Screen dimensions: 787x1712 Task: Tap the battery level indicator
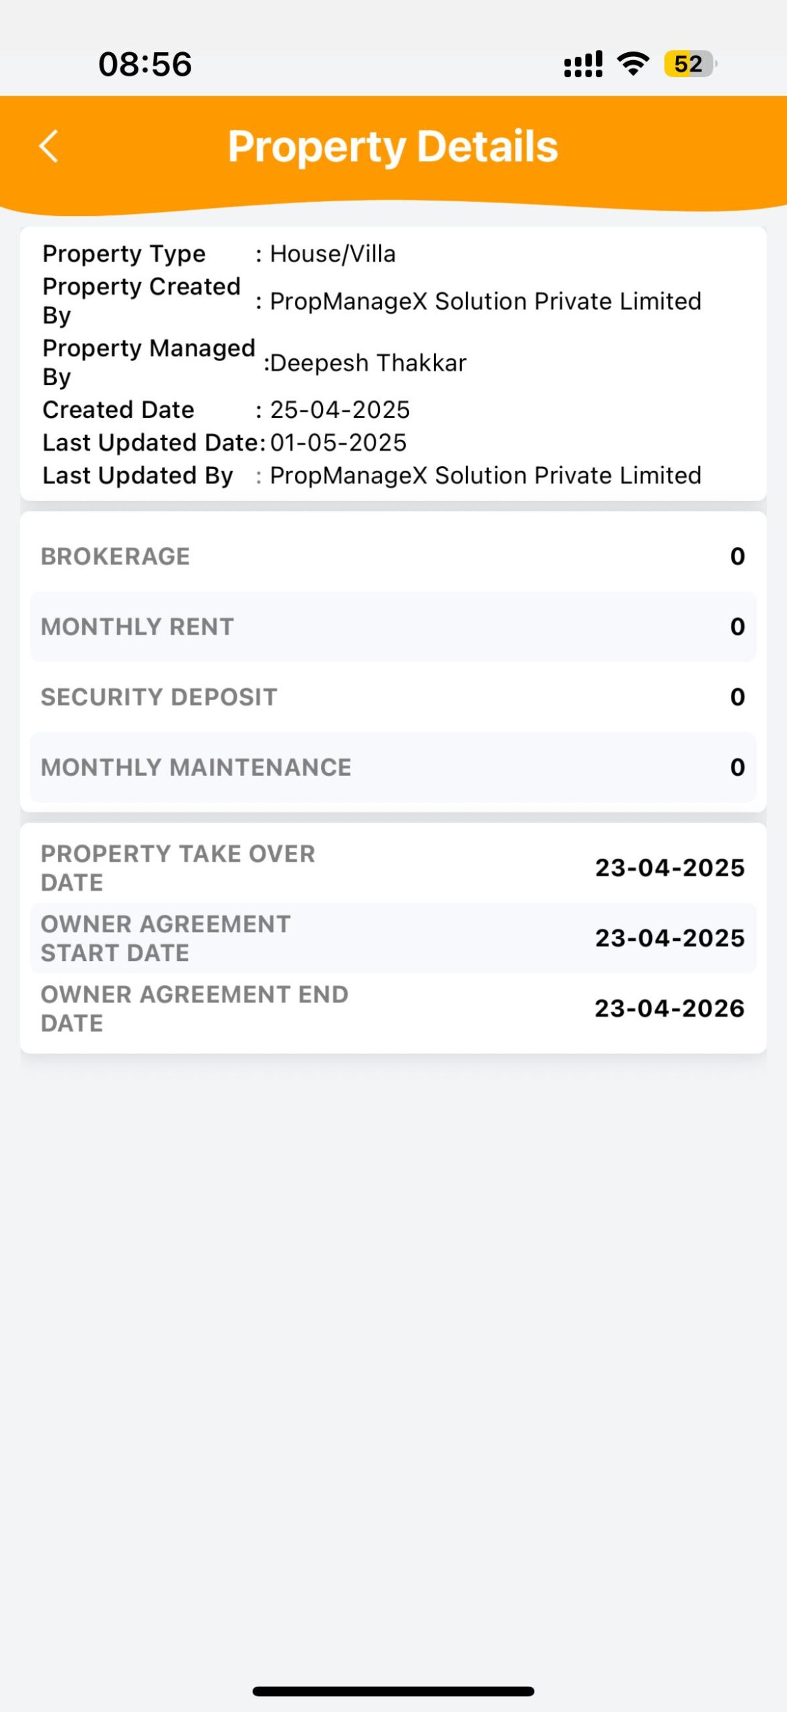click(689, 64)
